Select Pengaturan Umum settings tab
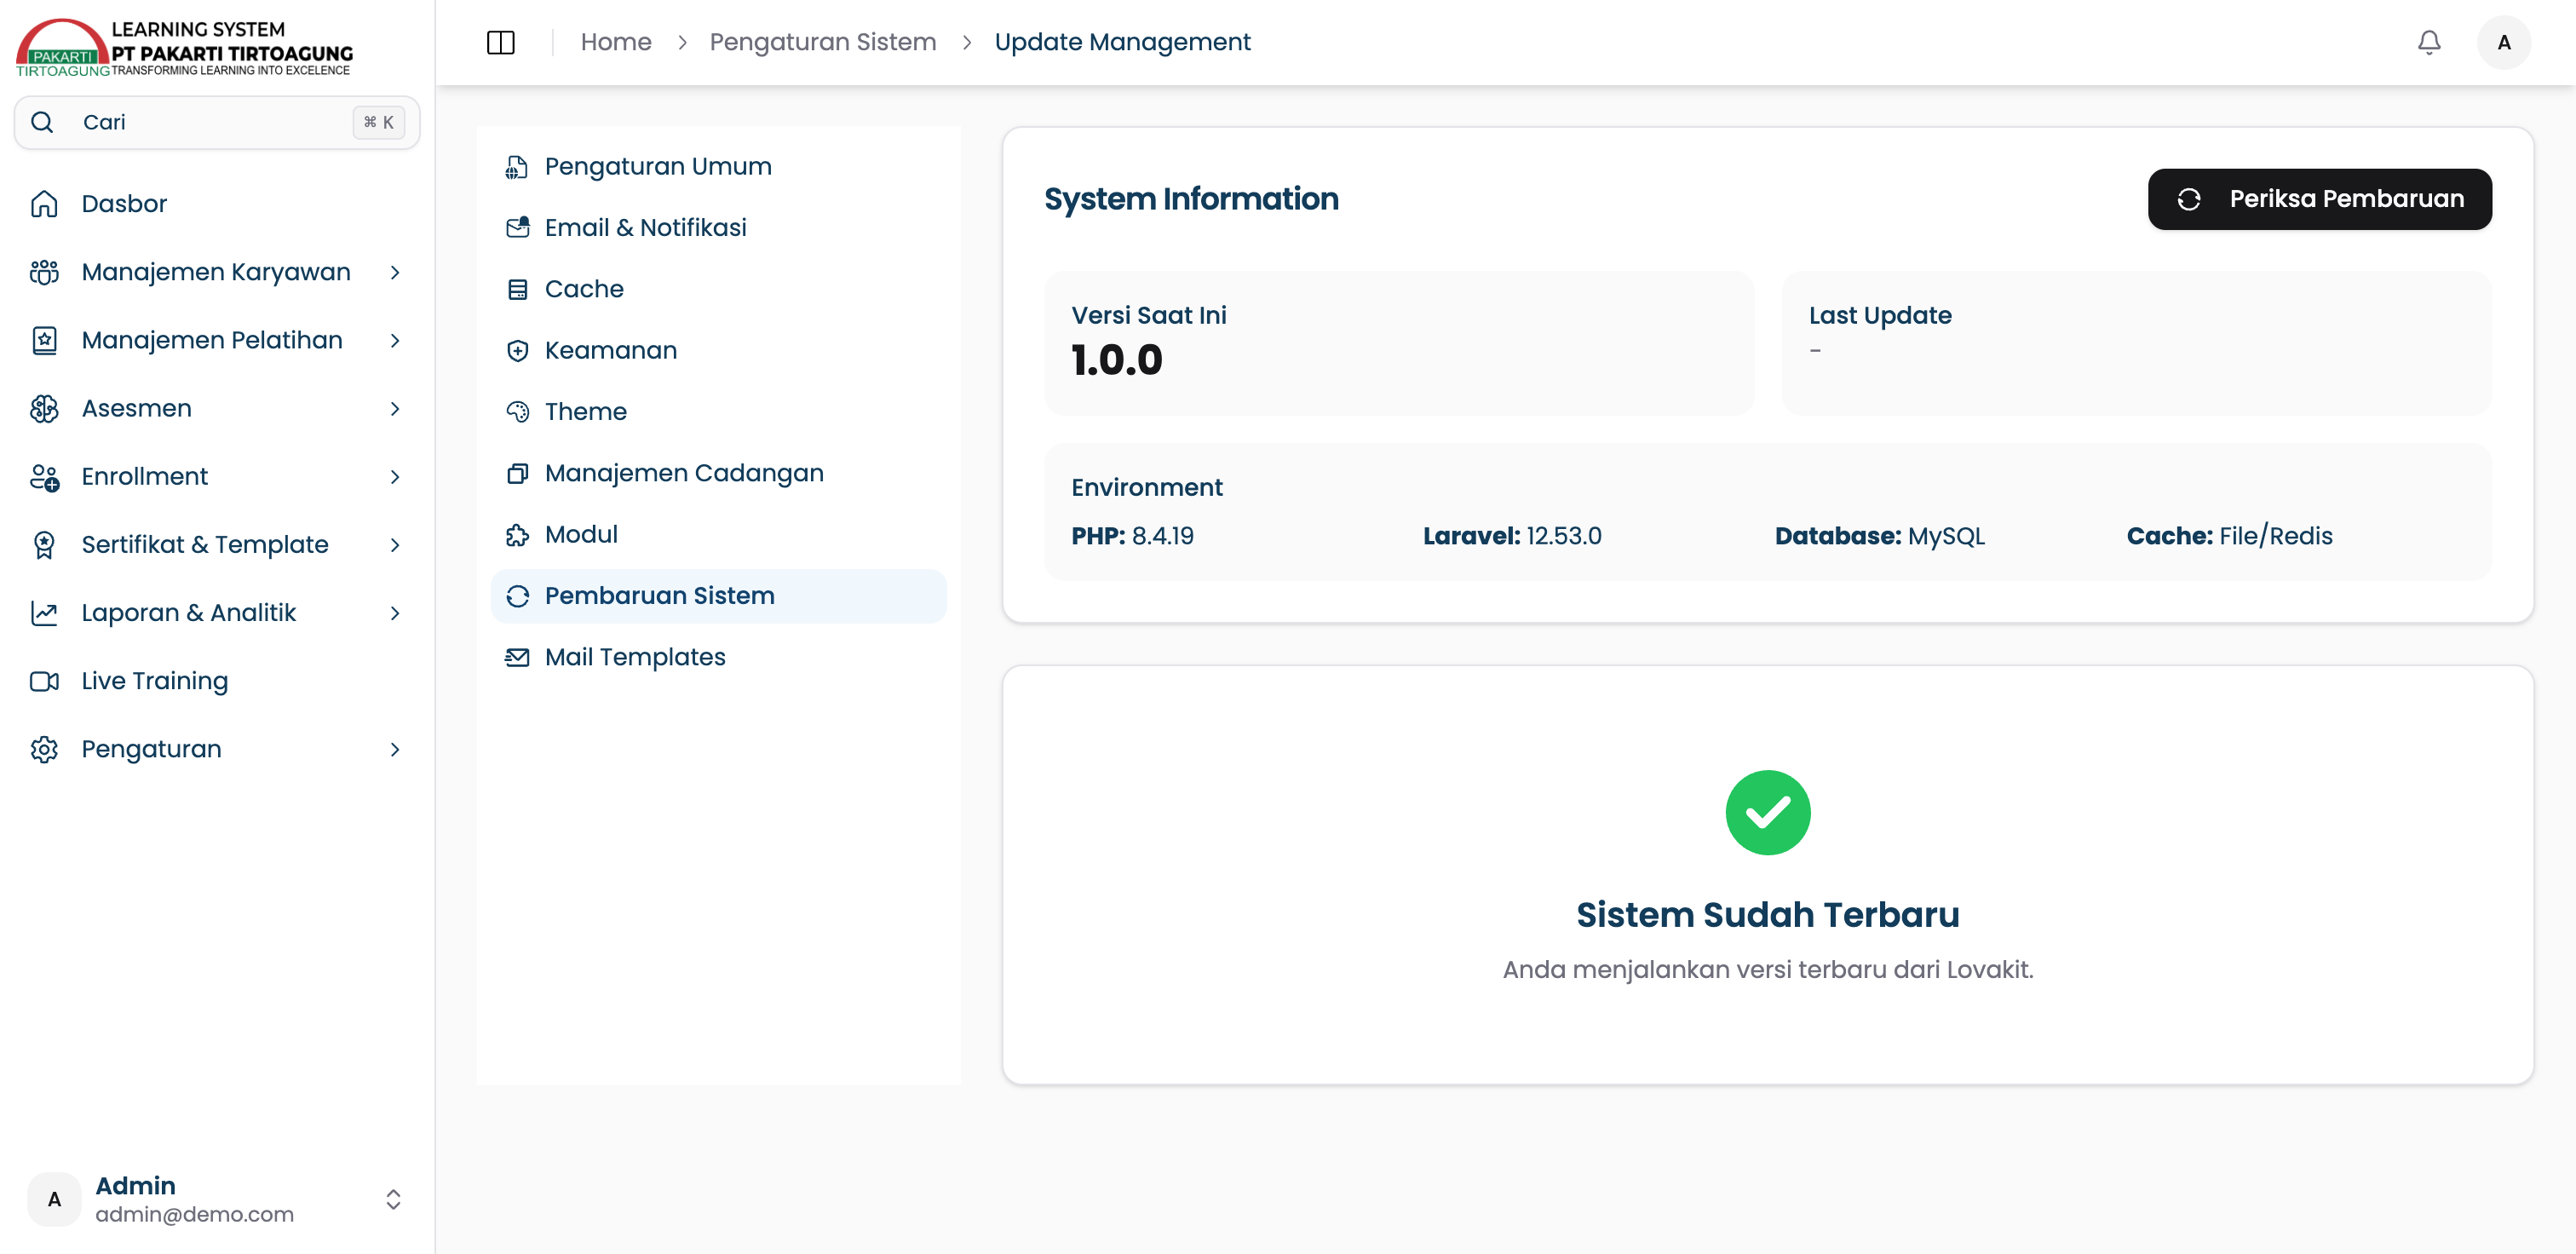Viewport: 2576px width, 1254px height. click(718, 167)
